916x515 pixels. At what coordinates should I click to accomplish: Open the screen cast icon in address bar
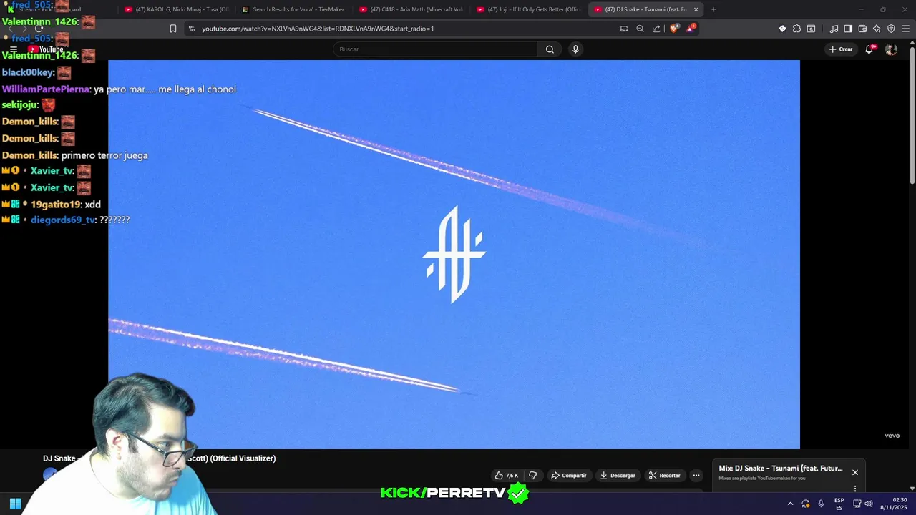(x=624, y=29)
